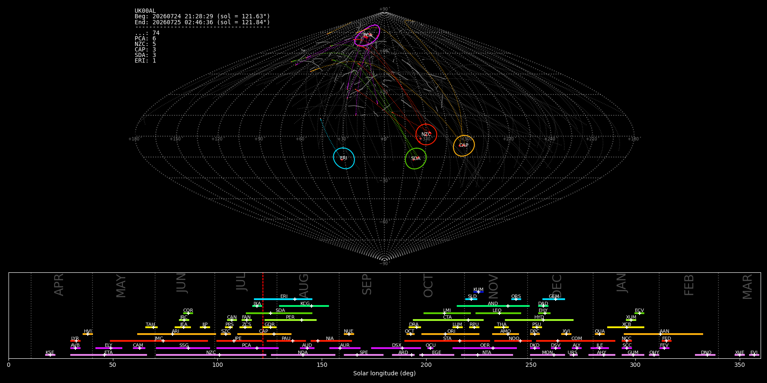The width and height of the screenshot is (767, 383).
Task: Click the GEM shower label in December
Action: (554, 297)
